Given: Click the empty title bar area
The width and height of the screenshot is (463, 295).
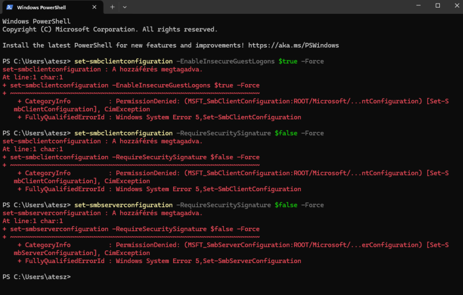Looking at the screenshot, I should tap(266, 7).
